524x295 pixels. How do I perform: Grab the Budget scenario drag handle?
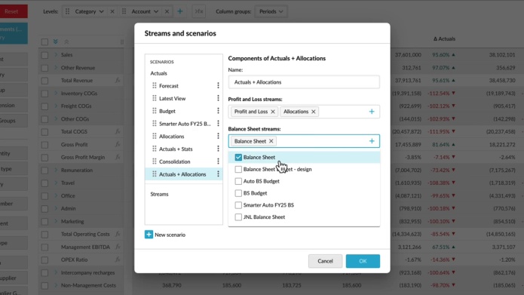155,111
